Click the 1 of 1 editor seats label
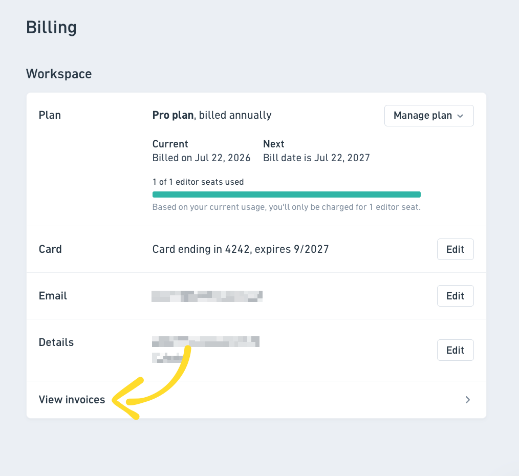 tap(198, 182)
